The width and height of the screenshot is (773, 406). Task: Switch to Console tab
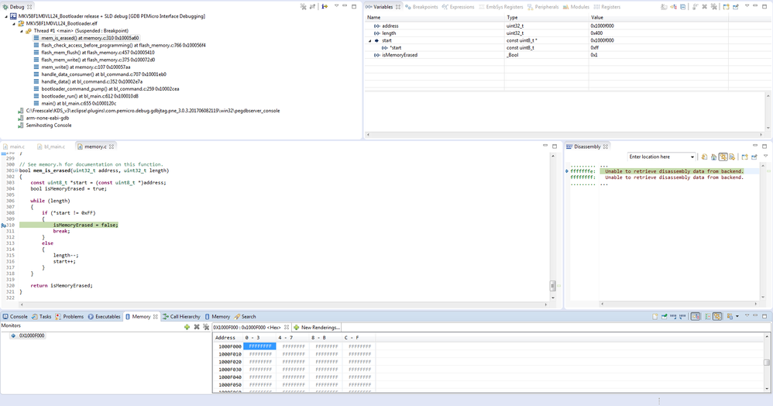[x=15, y=317]
